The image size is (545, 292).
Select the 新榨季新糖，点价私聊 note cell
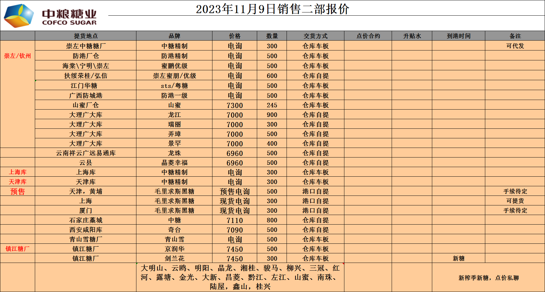(488, 278)
